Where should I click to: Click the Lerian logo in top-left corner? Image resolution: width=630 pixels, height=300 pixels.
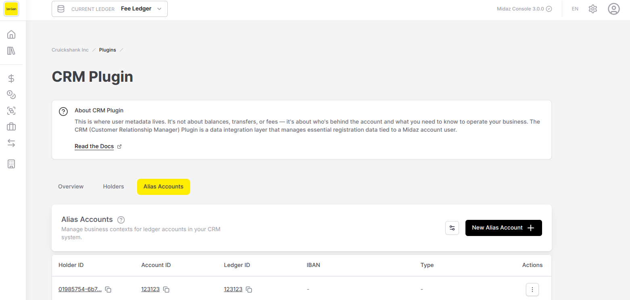tap(11, 9)
